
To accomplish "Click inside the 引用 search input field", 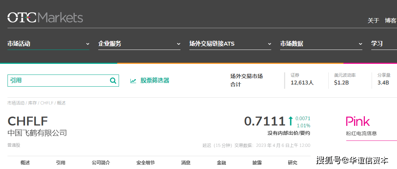I will click(57, 81).
